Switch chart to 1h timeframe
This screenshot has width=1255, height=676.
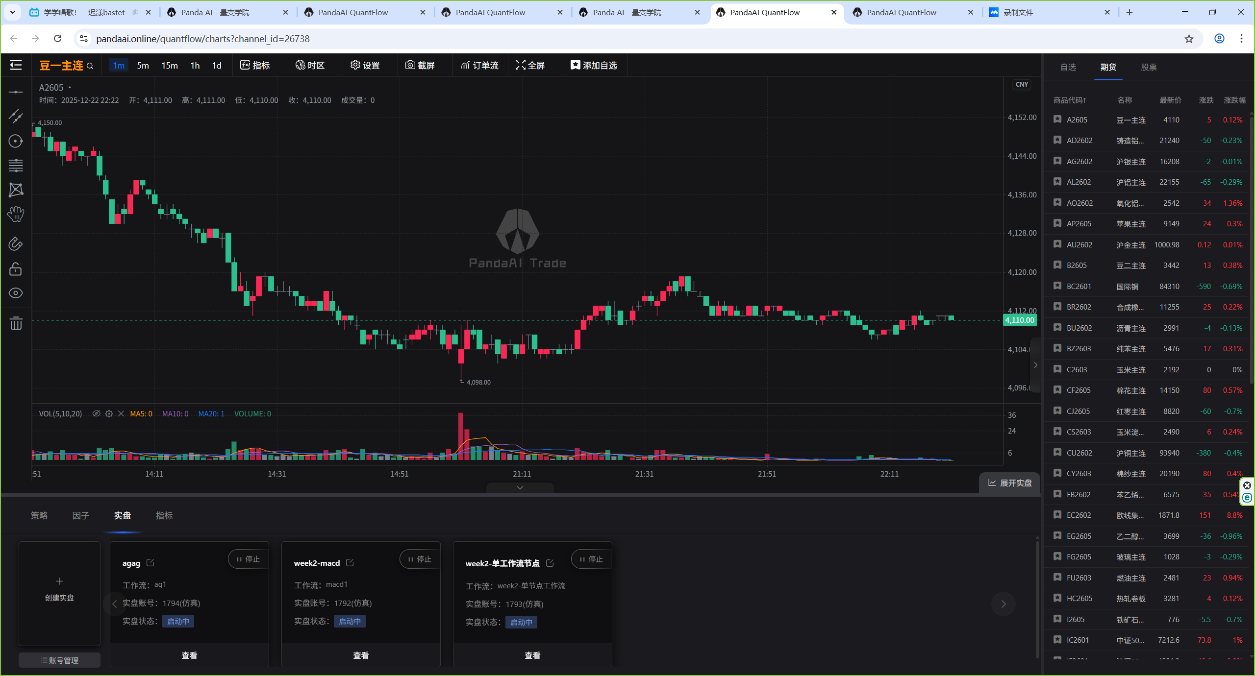195,65
